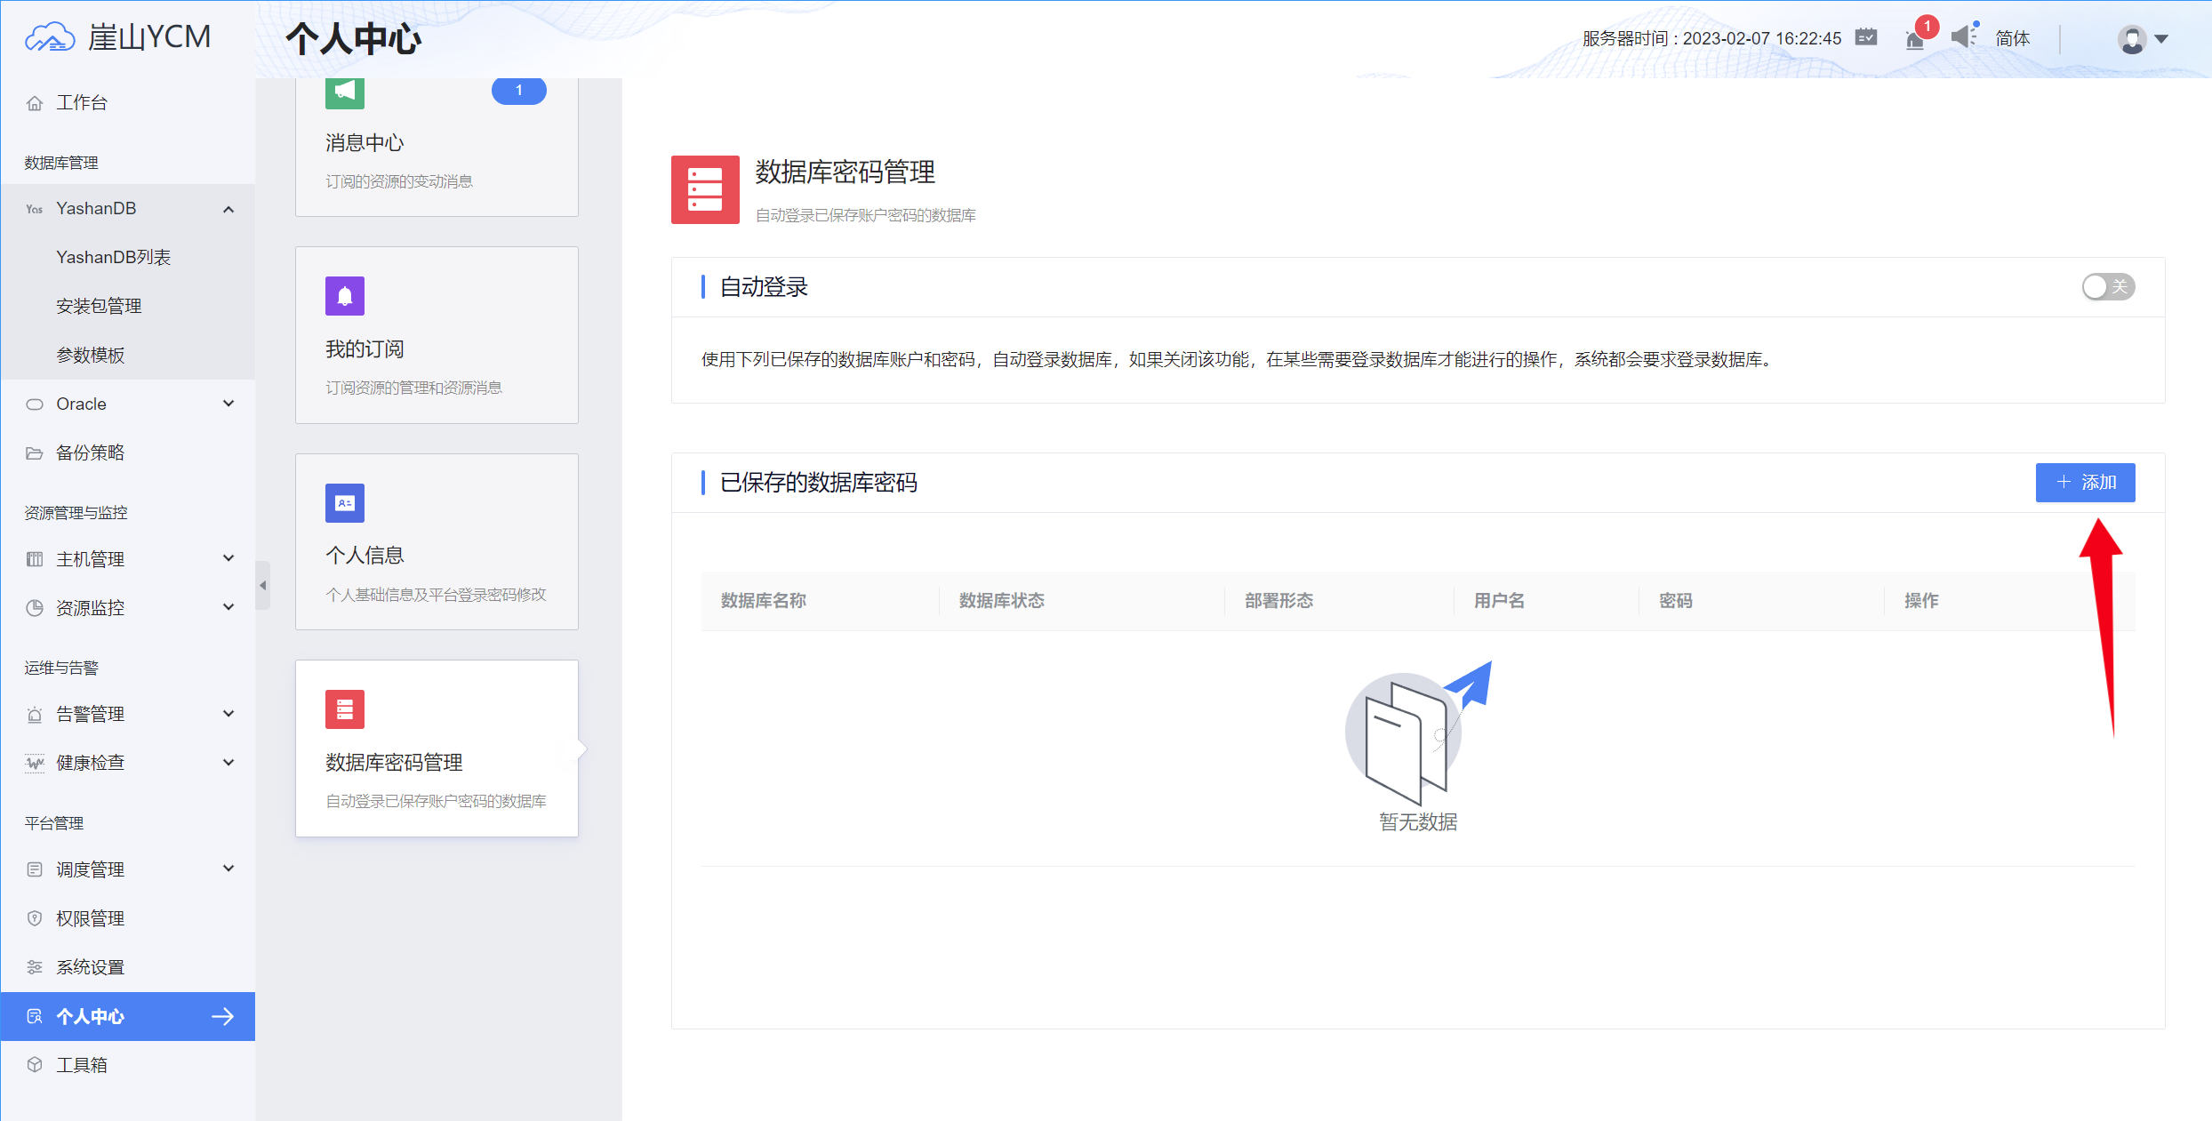The height and width of the screenshot is (1121, 2212).
Task: Click the 添加 button to add password
Action: 2085,482
